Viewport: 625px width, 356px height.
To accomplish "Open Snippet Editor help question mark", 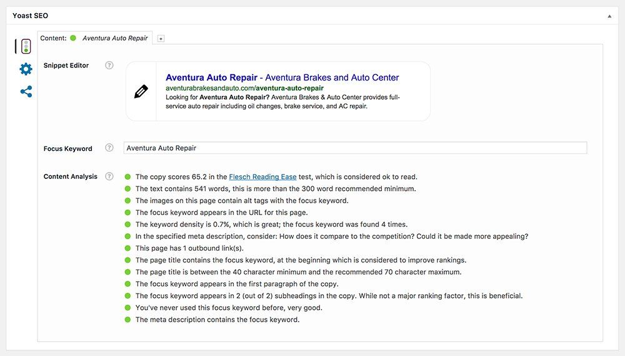I will 109,65.
